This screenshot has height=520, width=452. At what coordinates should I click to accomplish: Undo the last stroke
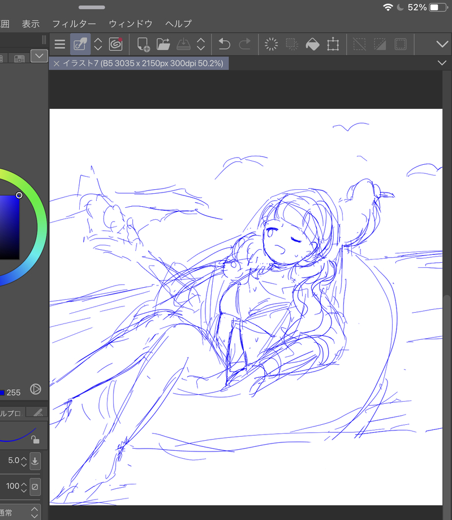224,44
